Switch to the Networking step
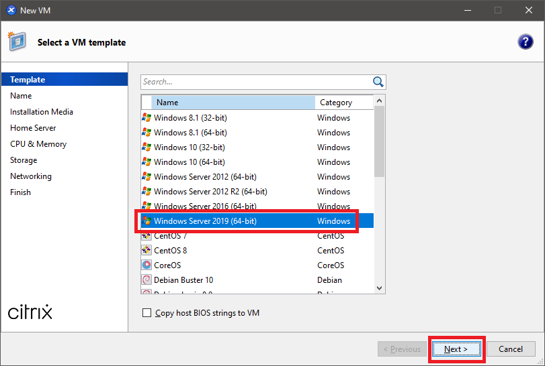Viewport: 545px width, 366px height. [x=31, y=176]
